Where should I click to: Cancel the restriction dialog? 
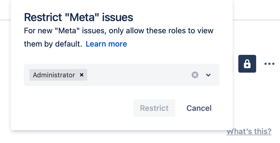point(199,108)
